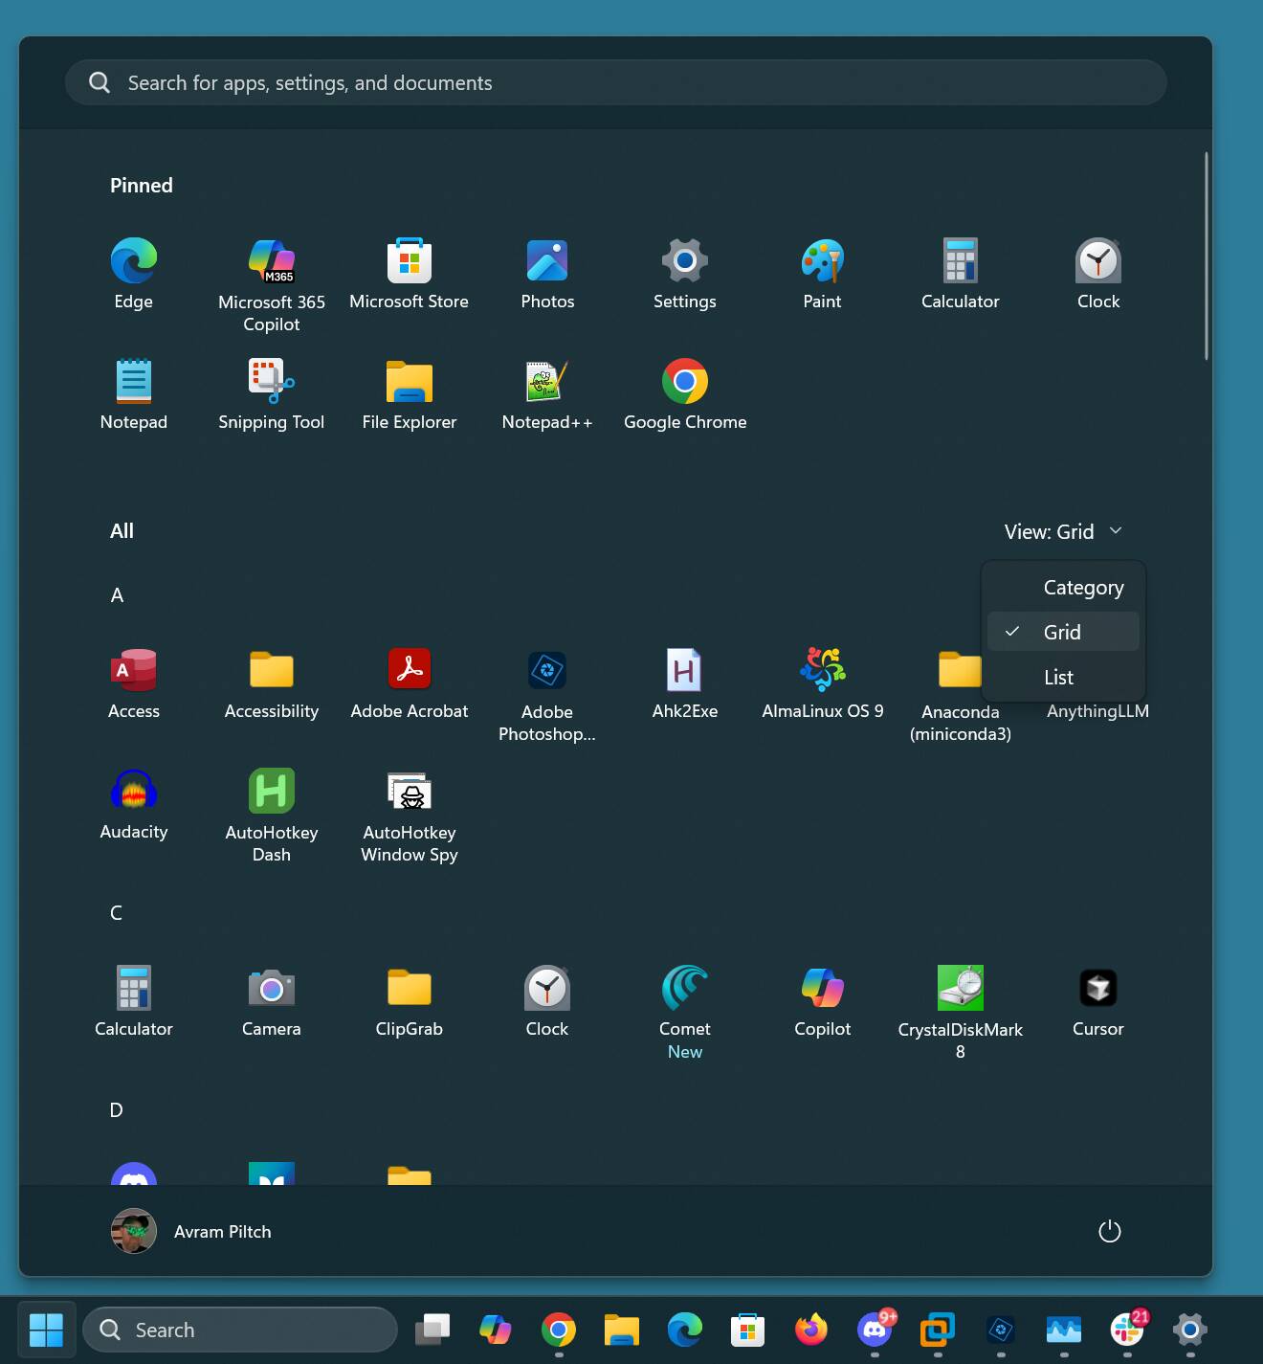The image size is (1263, 1364).
Task: Switch view to Category
Action: 1083,588
